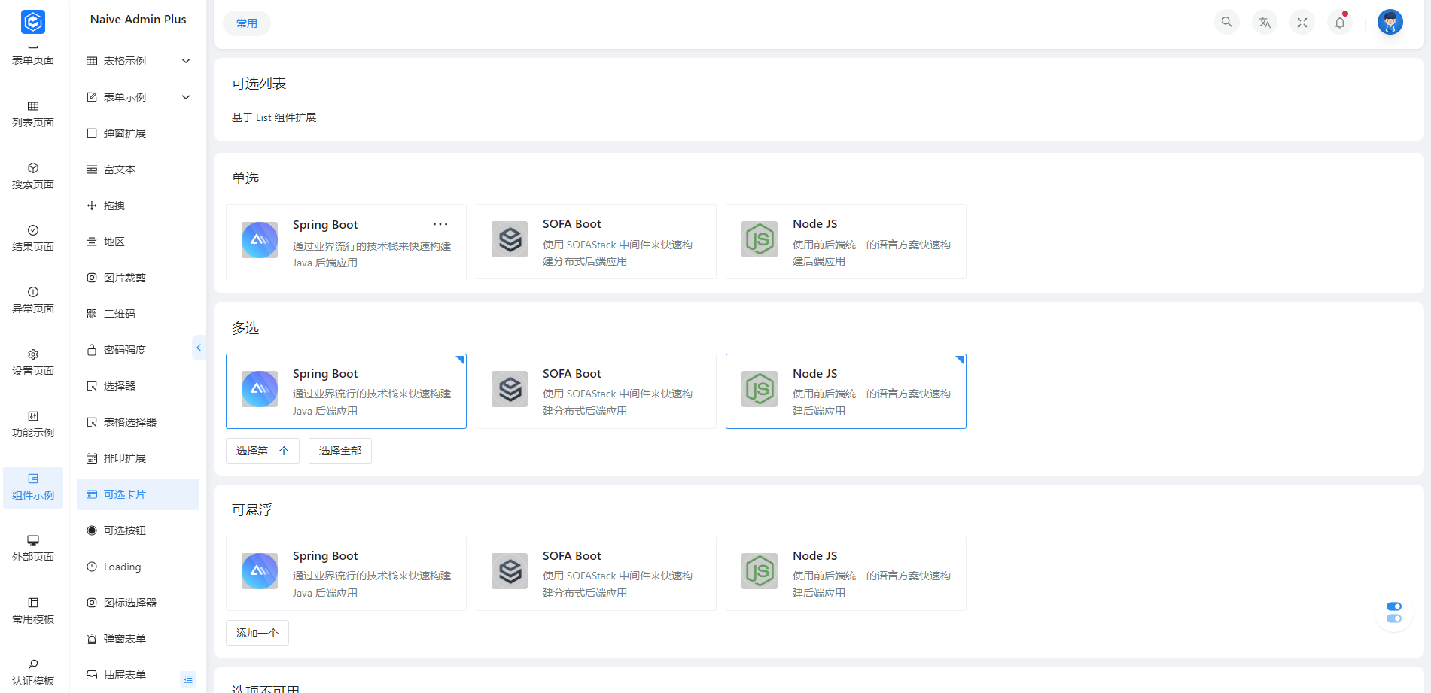Toggle the switch at bottom right
This screenshot has width=1431, height=693.
(x=1393, y=611)
